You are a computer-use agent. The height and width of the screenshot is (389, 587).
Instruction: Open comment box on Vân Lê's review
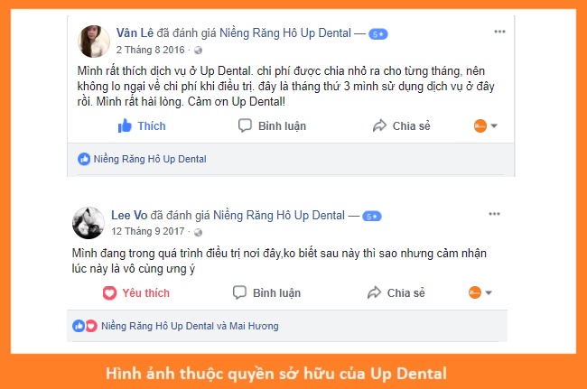coord(272,126)
